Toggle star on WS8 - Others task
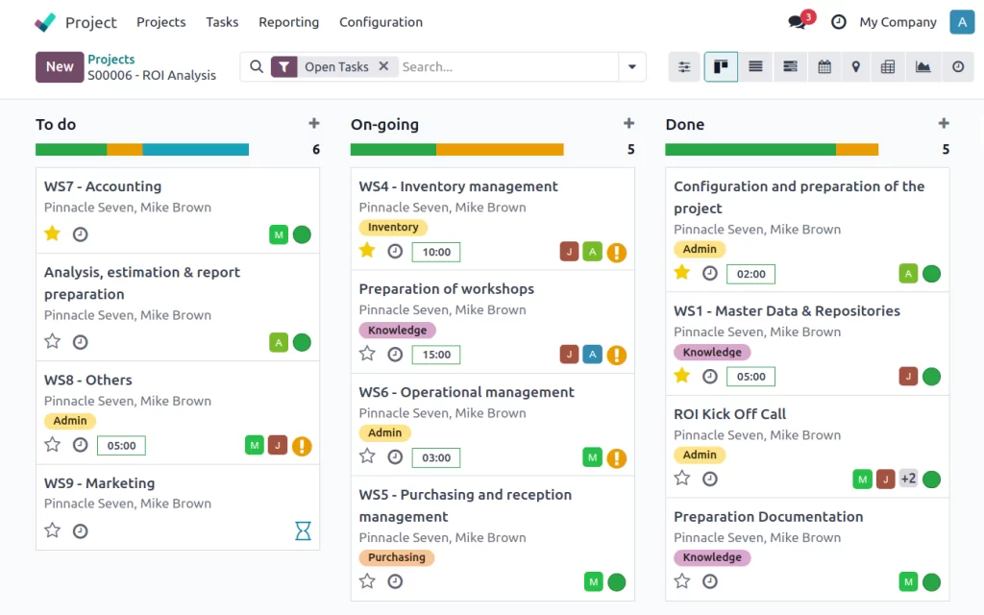This screenshot has width=984, height=615. click(53, 445)
